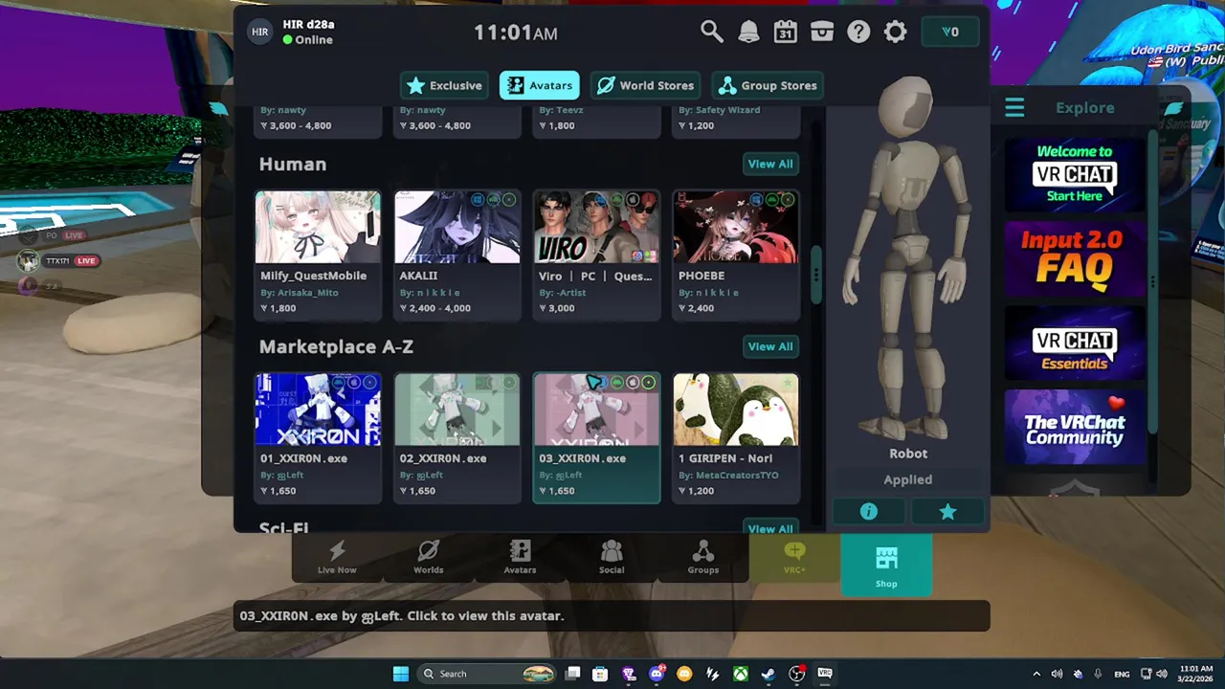This screenshot has width=1225, height=689.
Task: Click the 'By: Arisaka_Mito' creator text
Action: [299, 293]
